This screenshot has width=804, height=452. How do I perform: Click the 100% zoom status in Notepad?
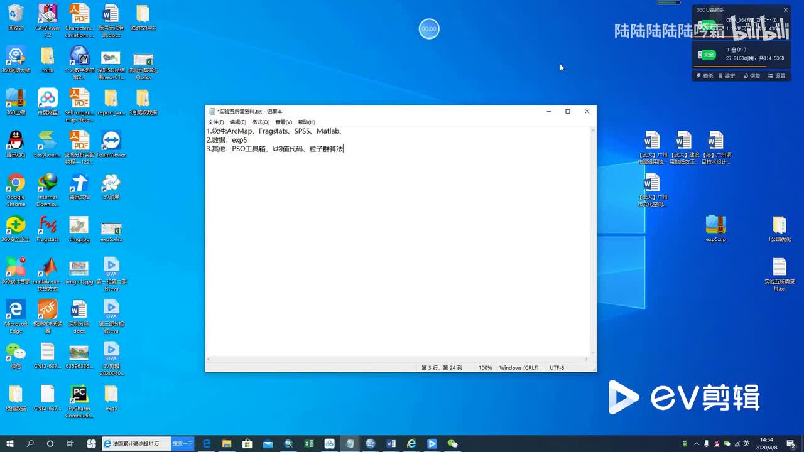click(x=486, y=368)
